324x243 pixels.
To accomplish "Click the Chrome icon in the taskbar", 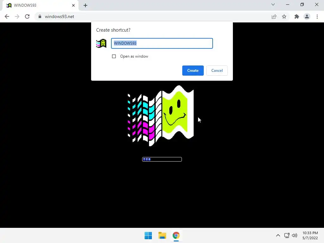I will pos(176,235).
